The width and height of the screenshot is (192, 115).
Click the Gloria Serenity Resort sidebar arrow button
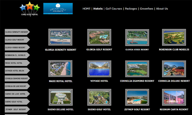(x=17, y=32)
